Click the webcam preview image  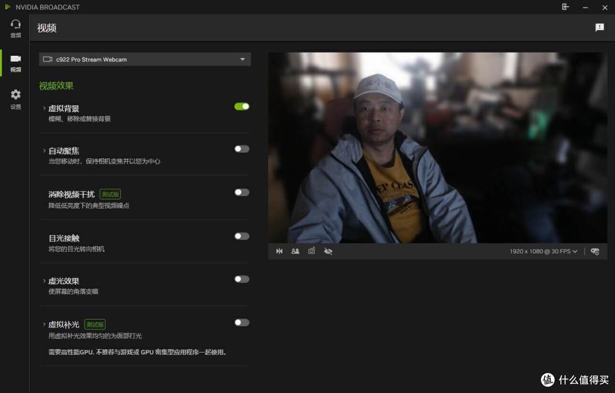437,148
